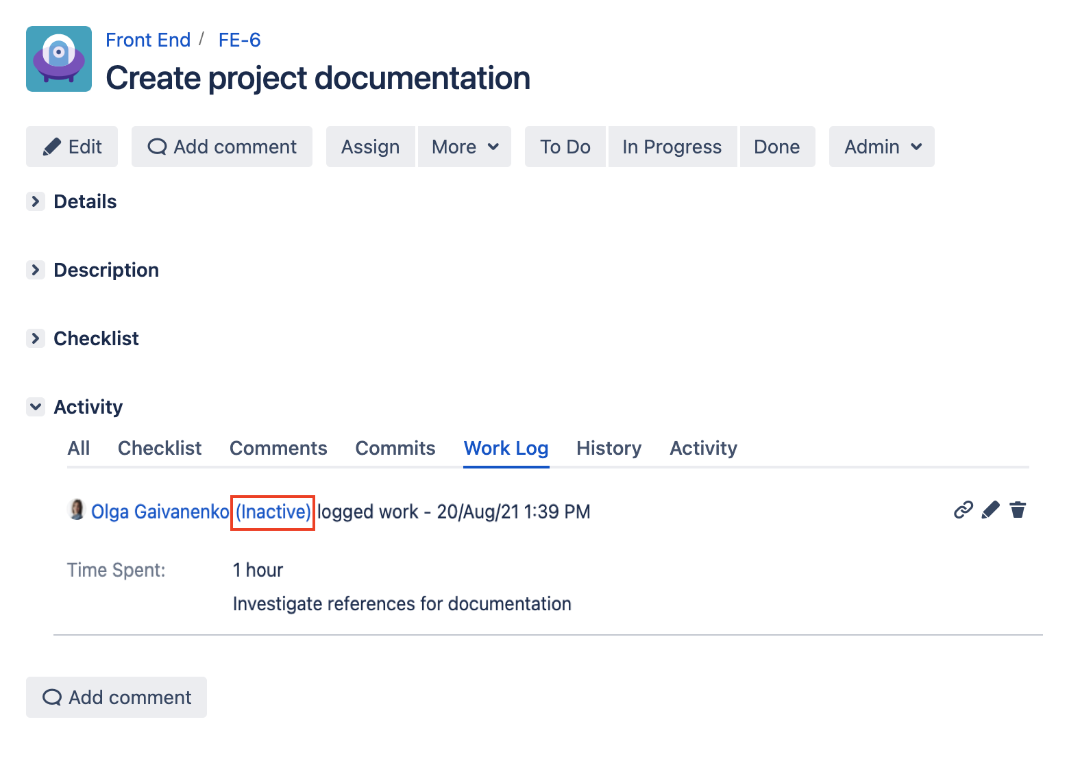1080x763 pixels.
Task: Transition the issue to In Progress
Action: tap(672, 147)
